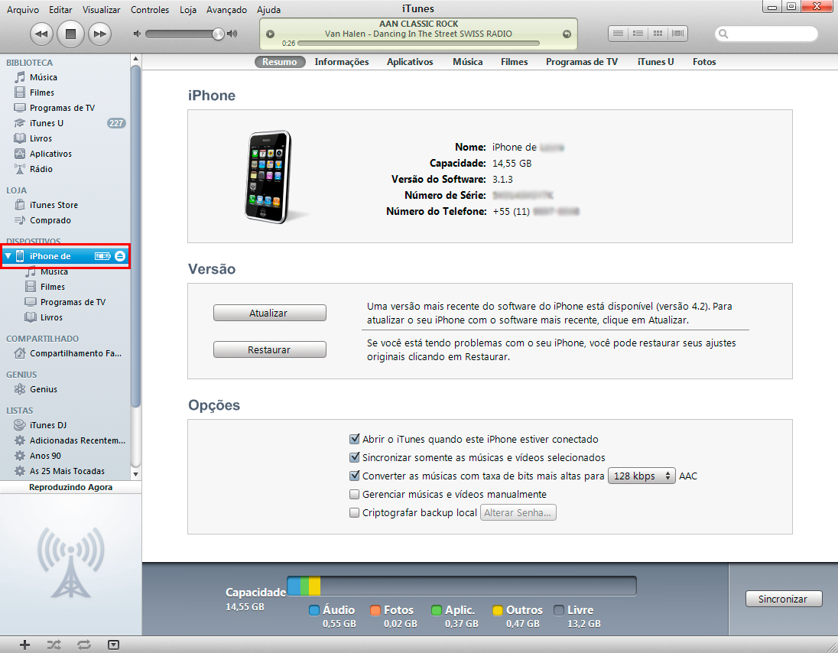The width and height of the screenshot is (838, 653).
Task: Enable 'Criptografar backup local' checkbox
Action: (354, 512)
